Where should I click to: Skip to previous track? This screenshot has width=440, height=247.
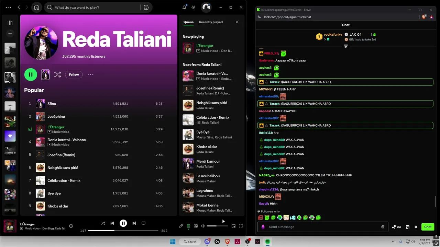tap(112, 223)
